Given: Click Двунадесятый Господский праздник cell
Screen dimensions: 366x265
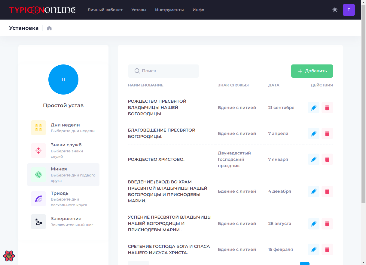Looking at the screenshot, I should [x=234, y=159].
